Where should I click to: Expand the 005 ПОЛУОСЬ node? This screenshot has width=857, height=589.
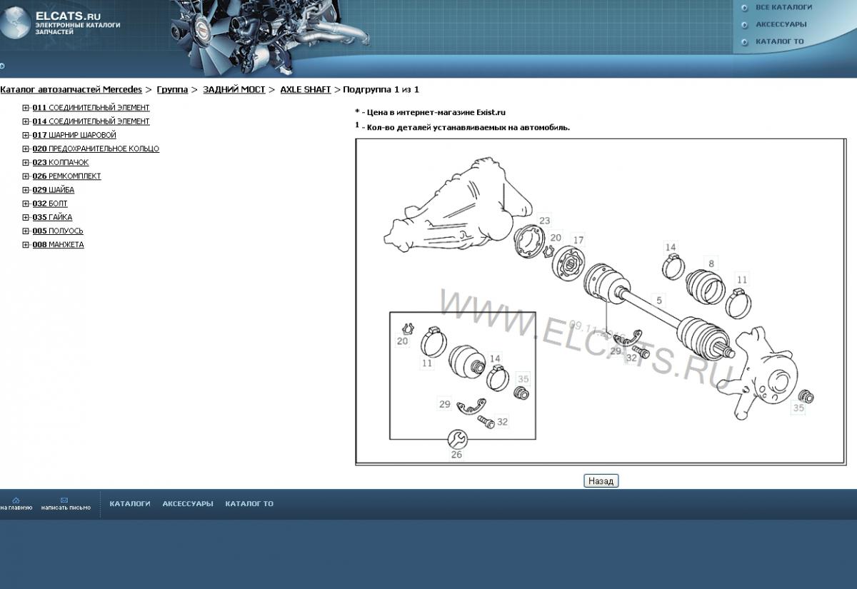(26, 231)
